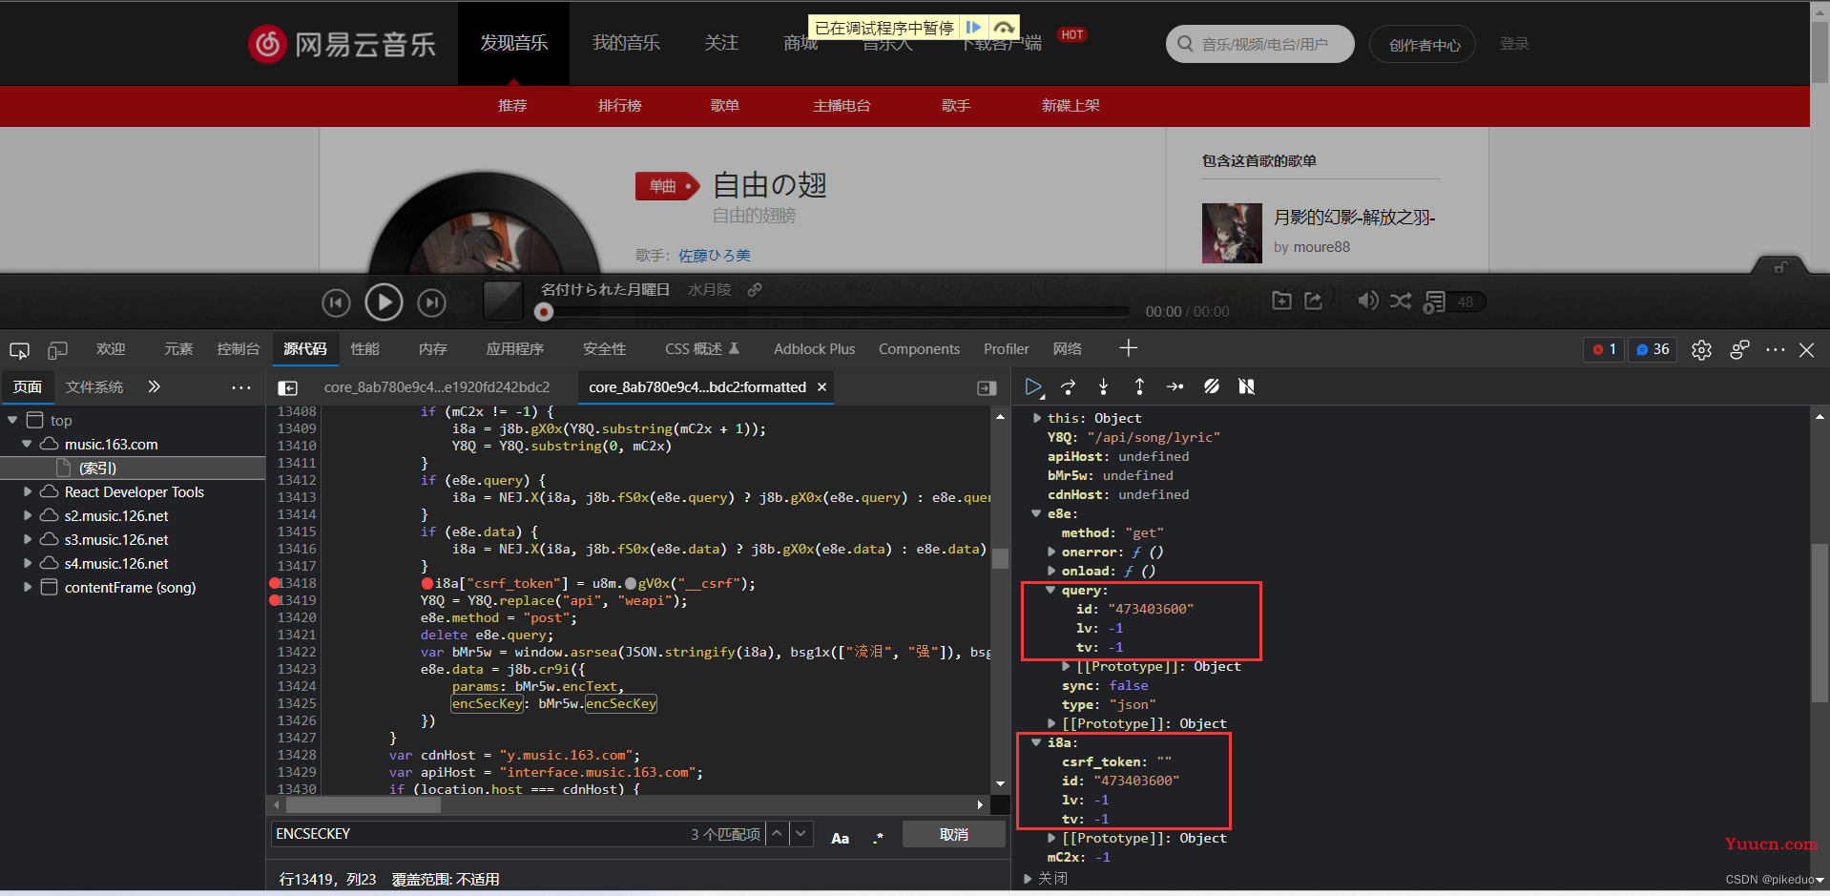Click 取消 to cancel the search
1830x896 pixels.
[x=953, y=835]
